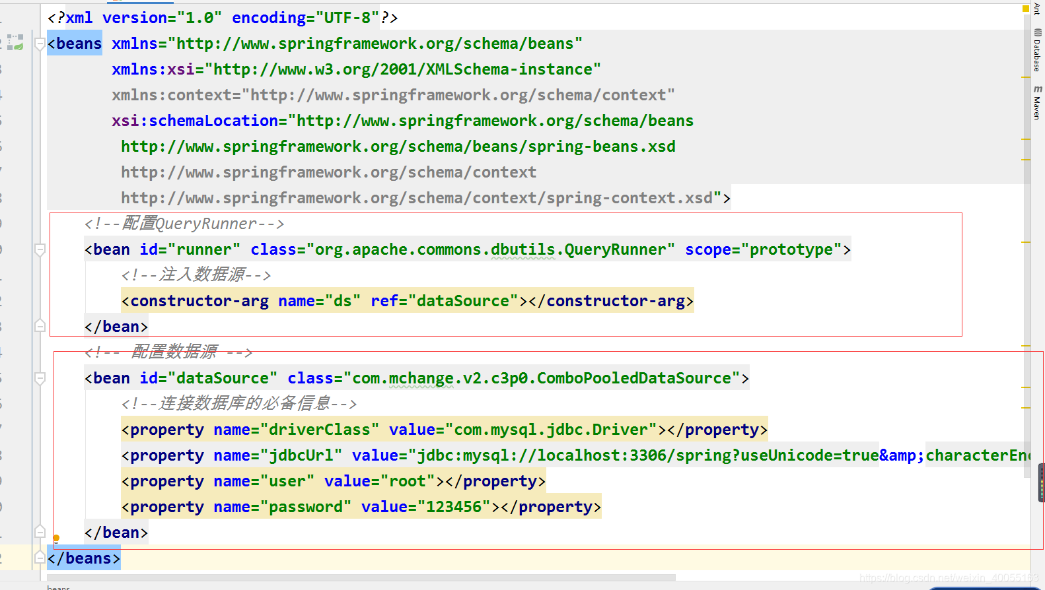
Task: Collapse the dataSource bean fold toggle
Action: point(40,379)
